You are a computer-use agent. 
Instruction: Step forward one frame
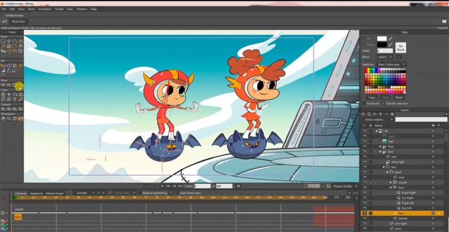coord(168,186)
